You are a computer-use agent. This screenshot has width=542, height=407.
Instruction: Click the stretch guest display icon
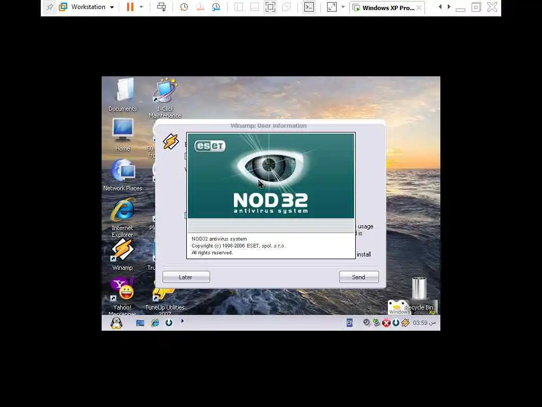pyautogui.click(x=332, y=7)
